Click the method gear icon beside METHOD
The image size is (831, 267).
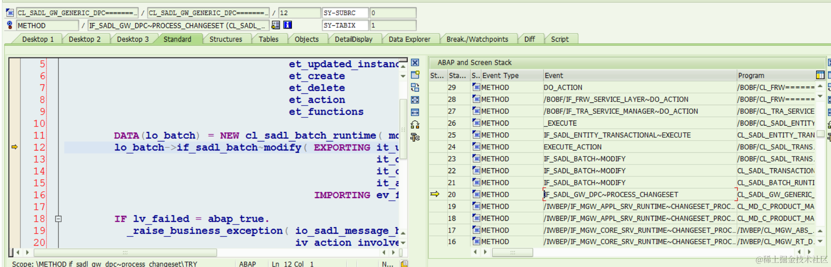(x=10, y=25)
